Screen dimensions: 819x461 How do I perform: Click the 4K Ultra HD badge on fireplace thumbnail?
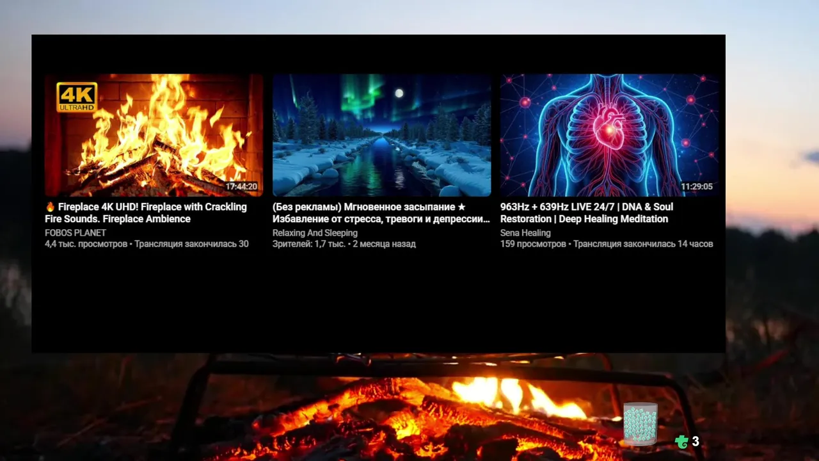click(77, 97)
